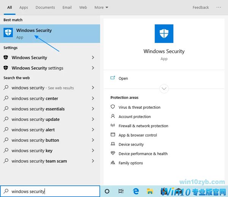Open the three-dot options menu
The image size is (228, 197).
(218, 7)
